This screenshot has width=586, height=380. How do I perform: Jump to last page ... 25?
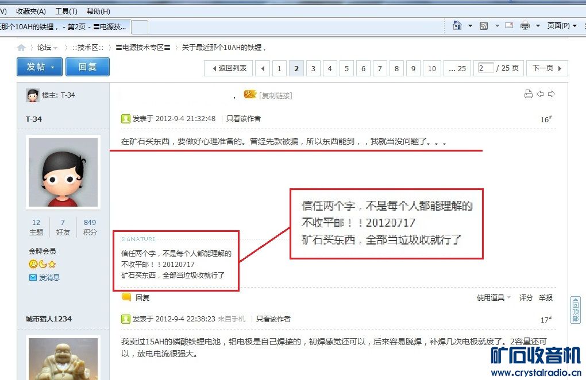[x=457, y=68]
